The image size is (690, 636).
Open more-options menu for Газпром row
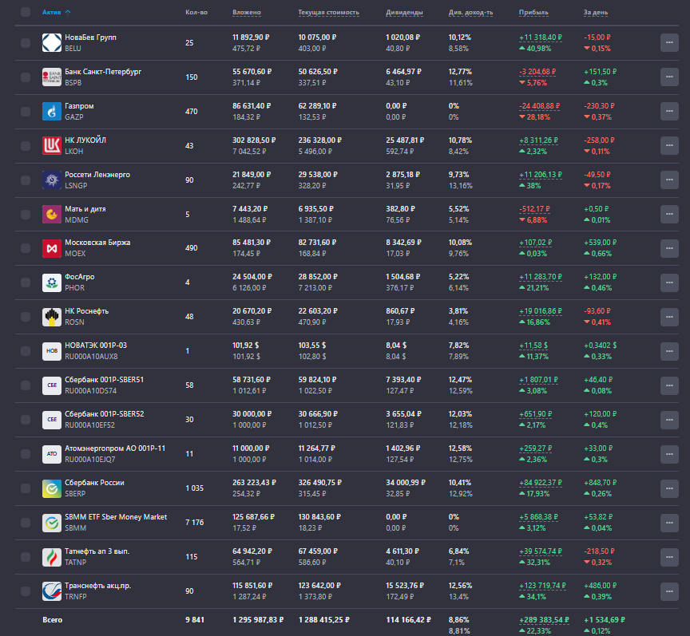click(669, 111)
